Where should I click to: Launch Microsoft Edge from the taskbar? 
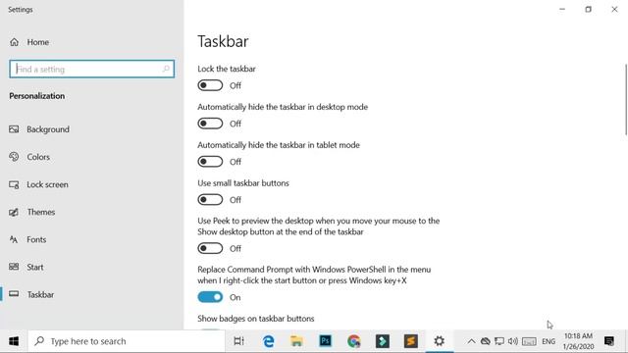click(x=268, y=341)
